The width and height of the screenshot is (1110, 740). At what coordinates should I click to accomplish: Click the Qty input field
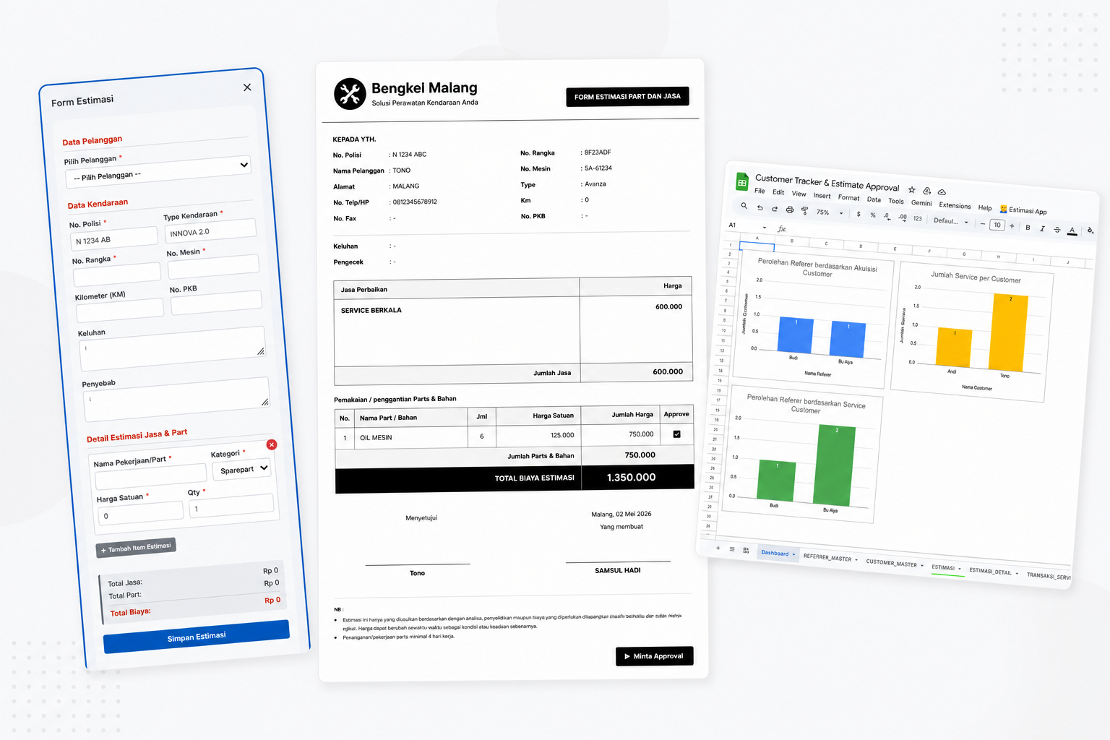coord(232,506)
